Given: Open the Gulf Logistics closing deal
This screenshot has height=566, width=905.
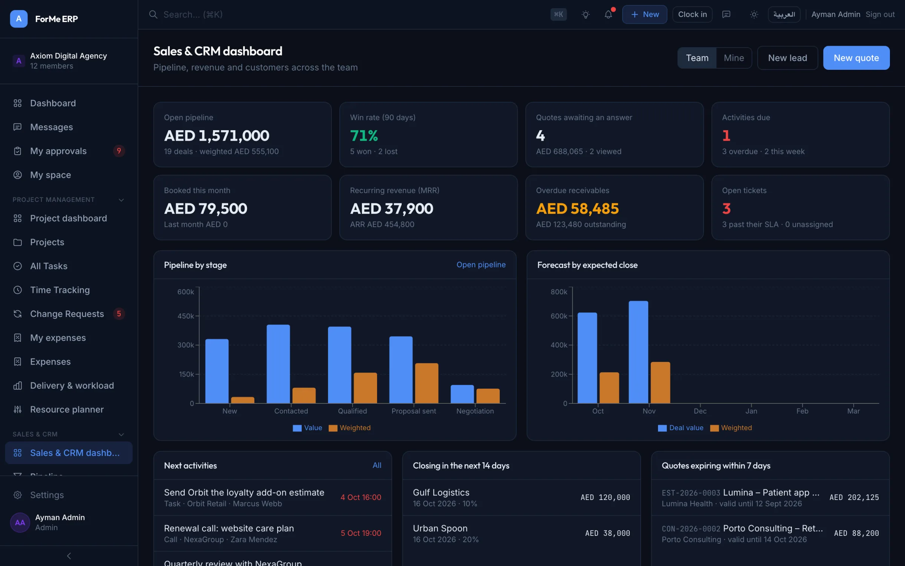Looking at the screenshot, I should tap(521, 497).
